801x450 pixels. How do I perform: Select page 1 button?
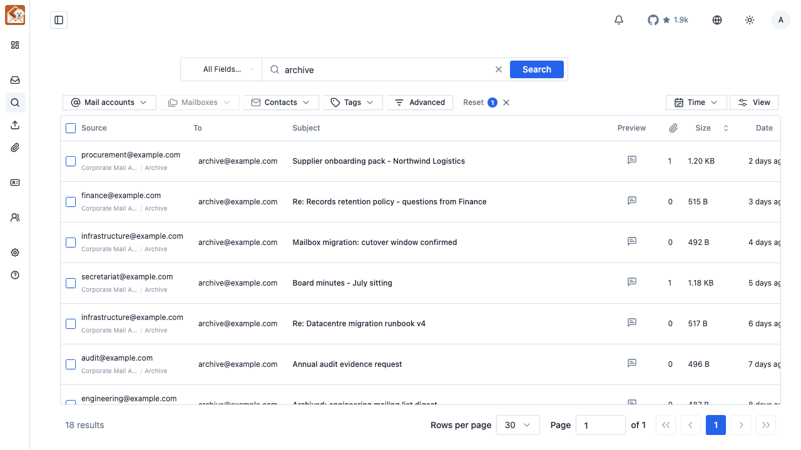tap(716, 425)
